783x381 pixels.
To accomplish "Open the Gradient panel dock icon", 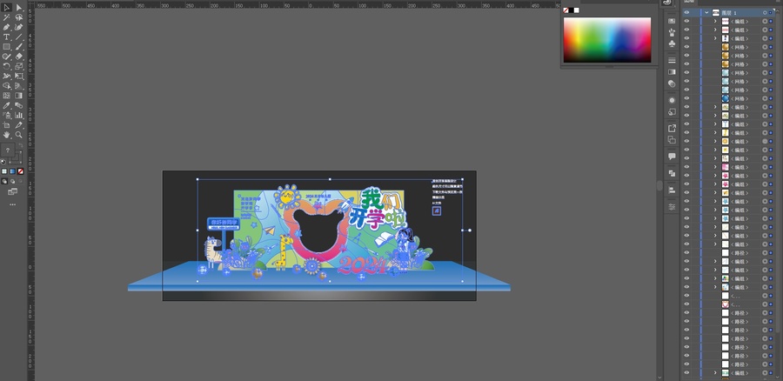I will (x=672, y=72).
